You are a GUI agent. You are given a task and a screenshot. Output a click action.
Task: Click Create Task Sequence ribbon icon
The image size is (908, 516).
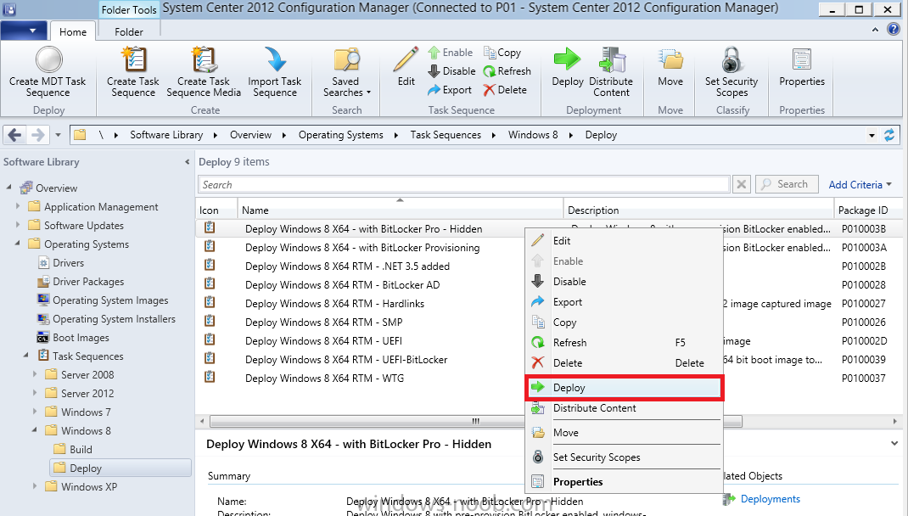coord(133,72)
